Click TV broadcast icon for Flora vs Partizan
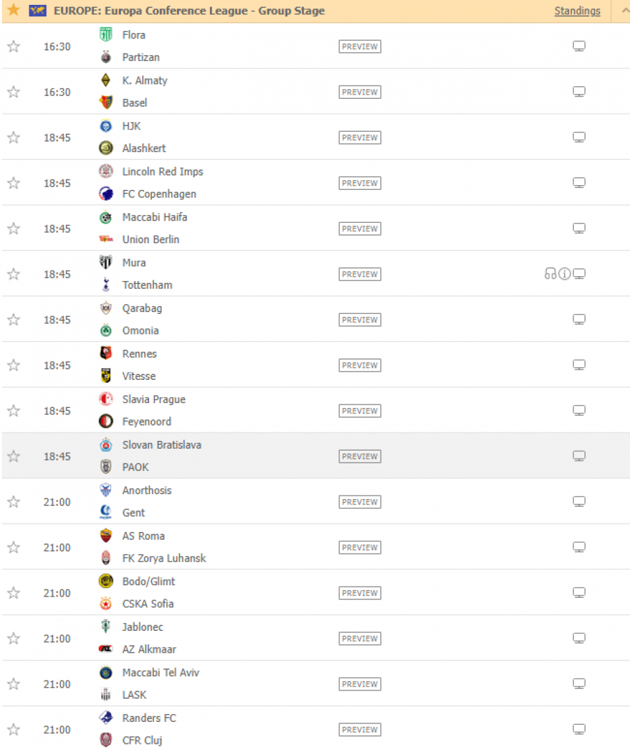Screen dimensions: 630x750 [x=579, y=46]
